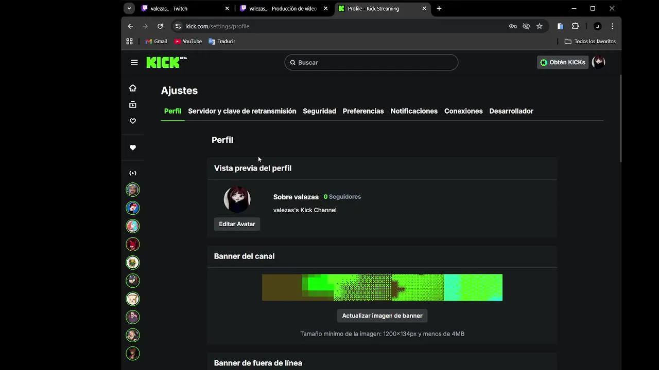Close the Profile - Kick Streaming tab
659x370 pixels.
[x=424, y=8]
